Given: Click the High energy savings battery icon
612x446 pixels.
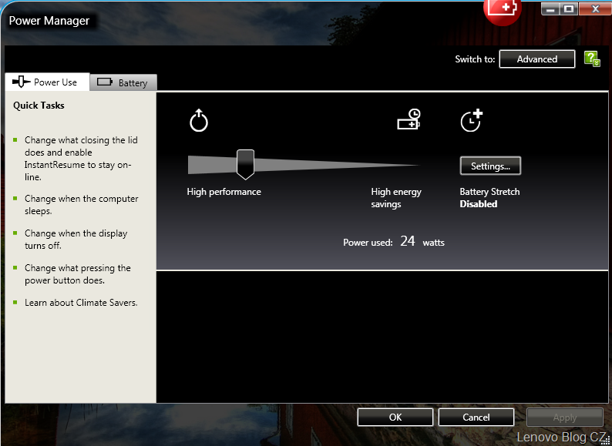Looking at the screenshot, I should point(409,119).
